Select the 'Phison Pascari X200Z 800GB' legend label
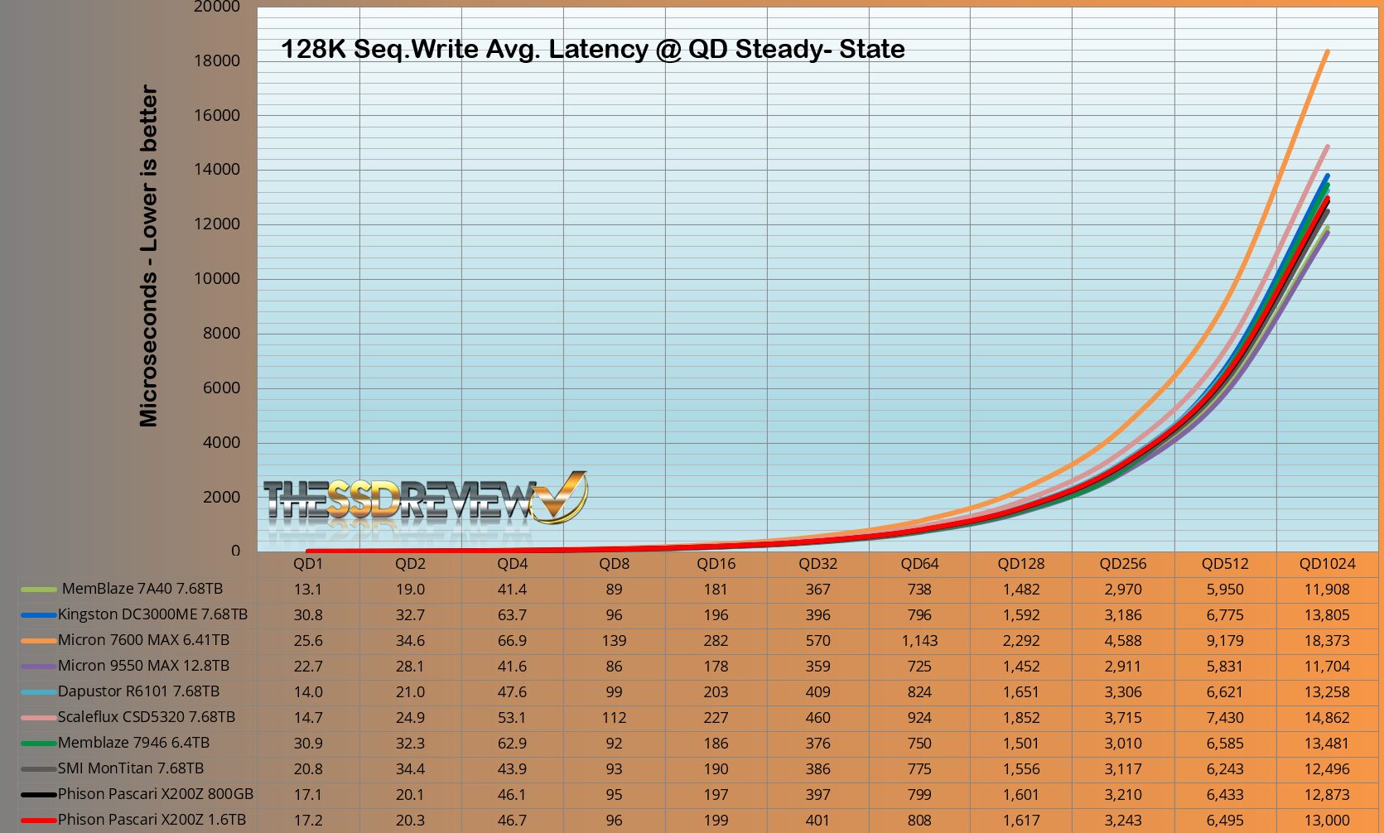 (156, 794)
